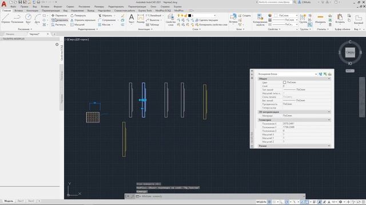Image resolution: width=366 pixels, height=205 pixels.
Task: Select the Отрезок (Line) tool
Action: click(x=5, y=19)
